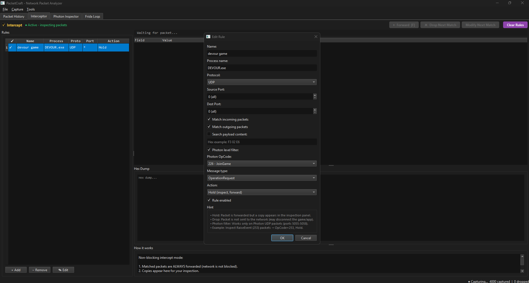
Task: Switch to Packet History tab
Action: (x=14, y=17)
